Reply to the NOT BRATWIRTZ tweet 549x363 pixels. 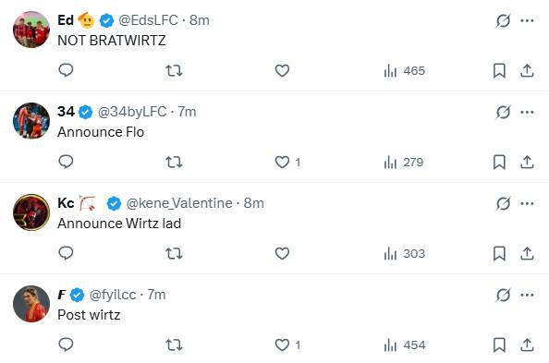(x=66, y=70)
